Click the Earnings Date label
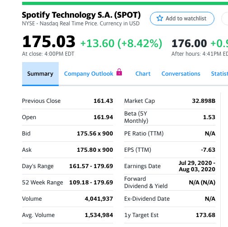Viewport: 228px width, 227px height. tap(142, 166)
